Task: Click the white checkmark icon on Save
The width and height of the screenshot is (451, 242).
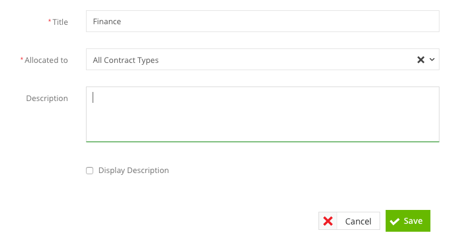Action: coord(395,221)
